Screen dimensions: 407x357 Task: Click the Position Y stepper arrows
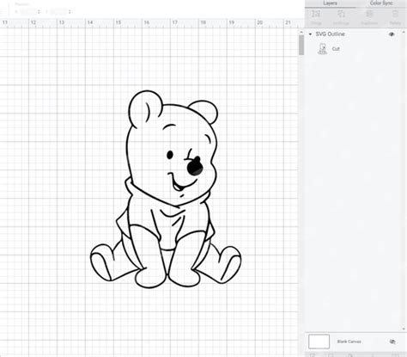click(70, 12)
